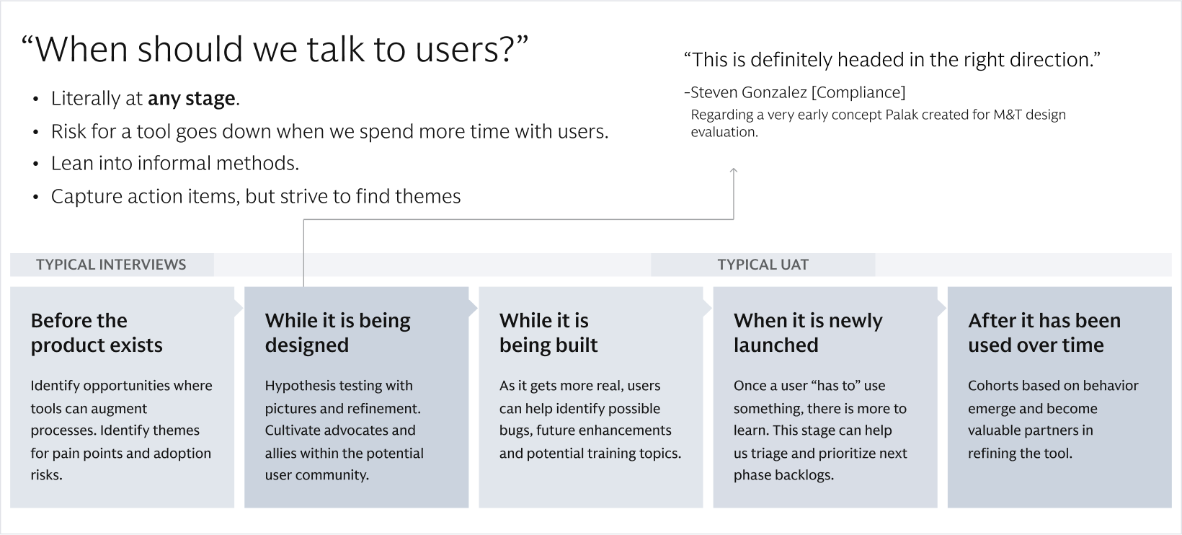Click the chevron after 'While it is being designed'
The height and width of the screenshot is (535, 1182).
coord(474,309)
